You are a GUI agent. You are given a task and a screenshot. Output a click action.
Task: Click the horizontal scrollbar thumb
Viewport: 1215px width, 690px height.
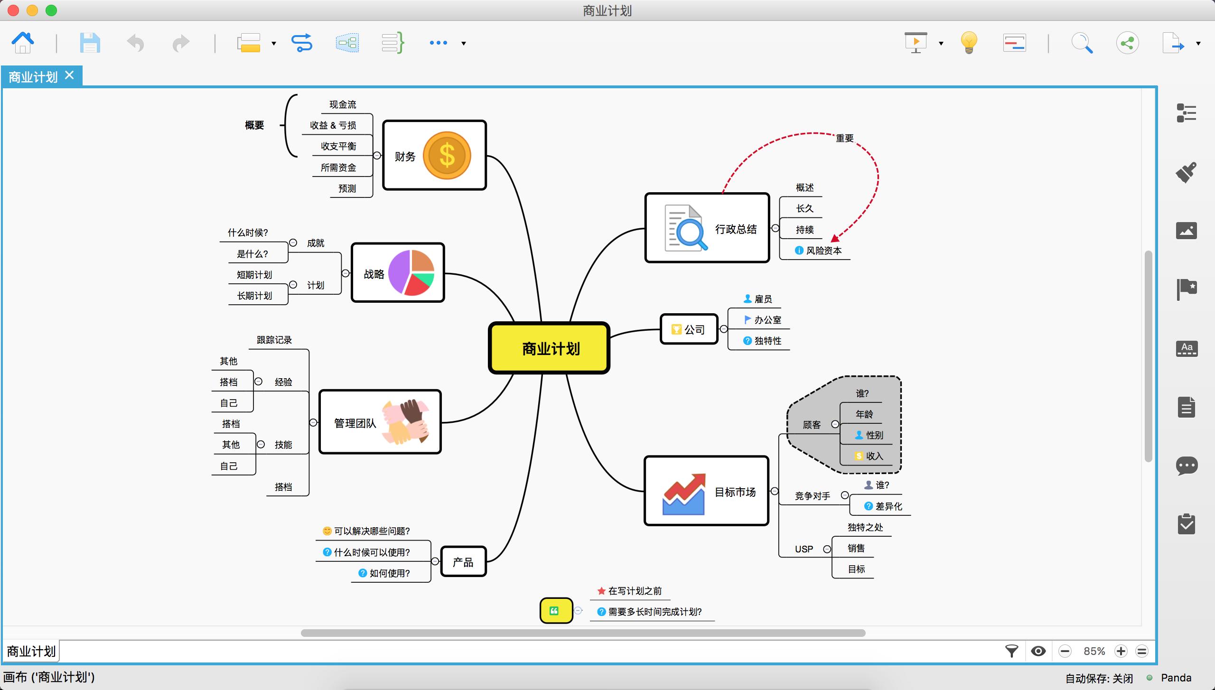pyautogui.click(x=583, y=633)
